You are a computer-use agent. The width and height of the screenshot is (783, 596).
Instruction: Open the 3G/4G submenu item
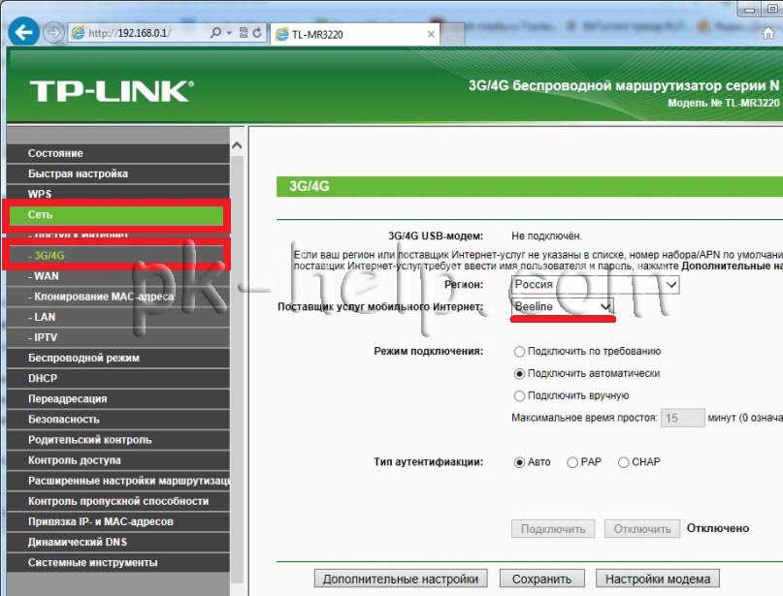pyautogui.click(x=118, y=255)
